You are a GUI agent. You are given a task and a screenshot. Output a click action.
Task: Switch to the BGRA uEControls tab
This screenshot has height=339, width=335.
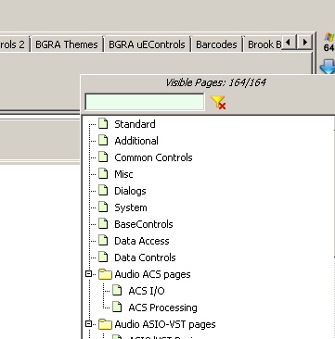147,44
